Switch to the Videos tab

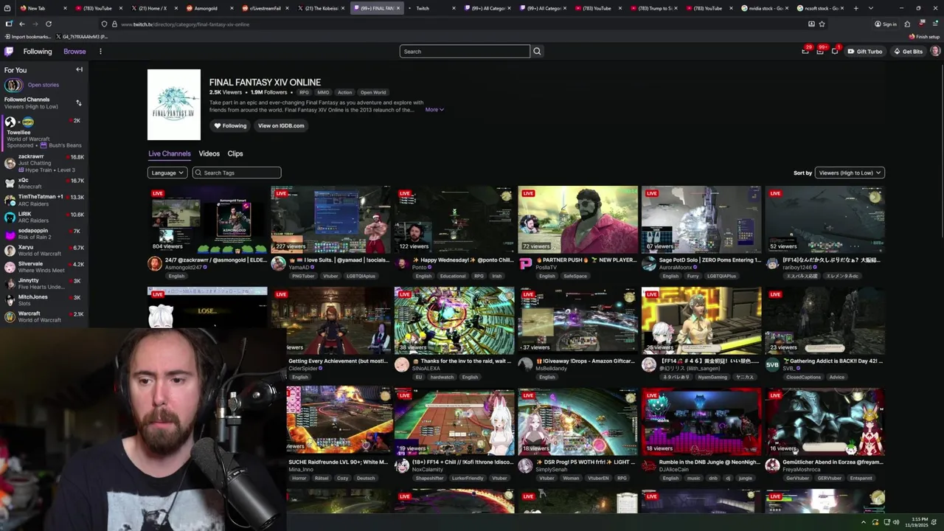pyautogui.click(x=209, y=153)
